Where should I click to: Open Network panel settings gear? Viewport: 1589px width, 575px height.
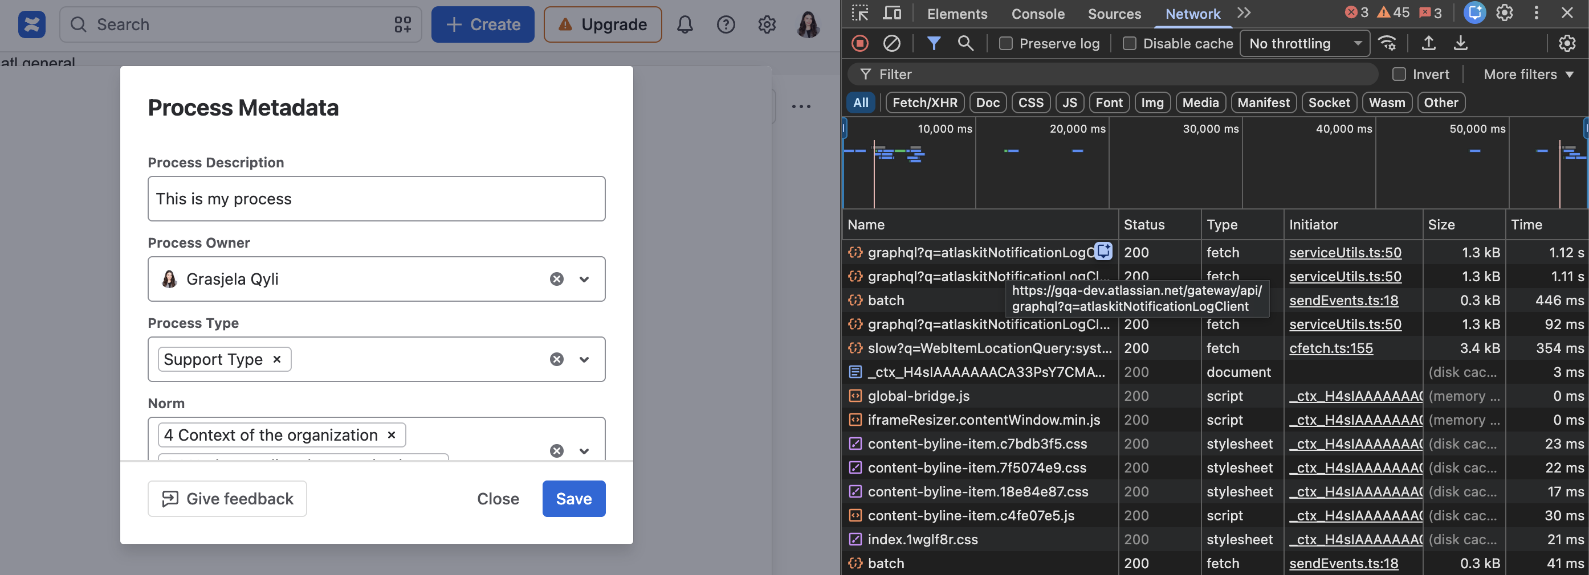[1567, 43]
